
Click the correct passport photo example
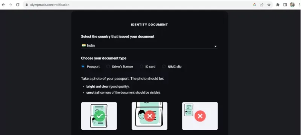(x=99, y=116)
